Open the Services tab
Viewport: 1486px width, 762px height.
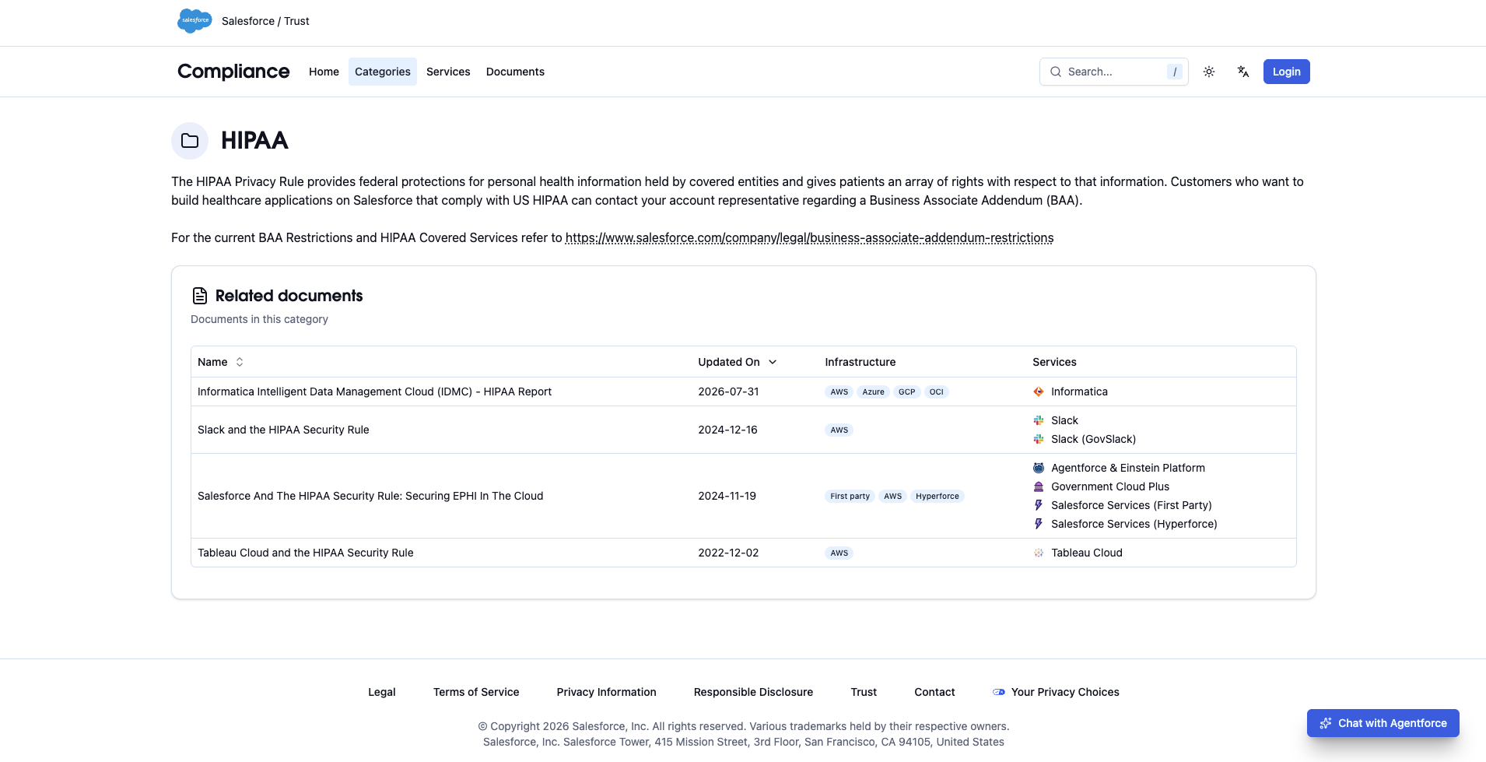point(448,72)
